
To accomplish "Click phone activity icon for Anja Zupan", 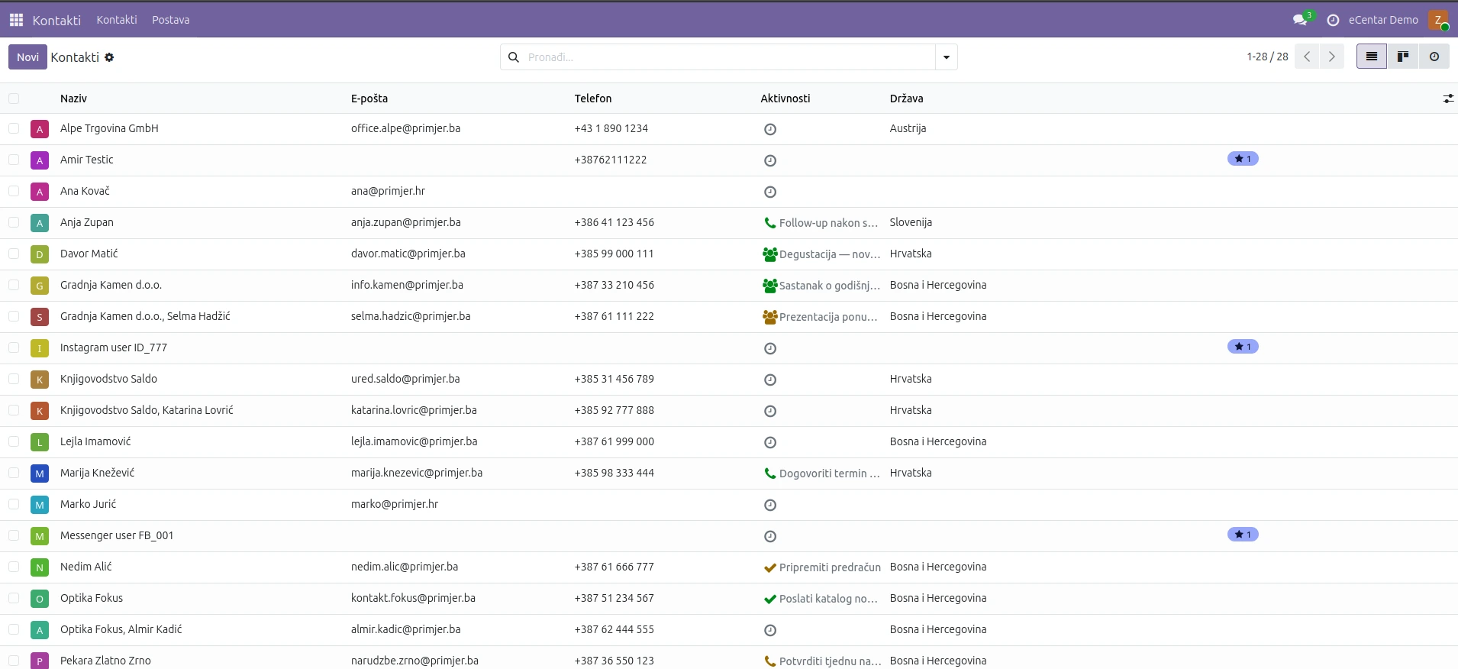I will click(769, 223).
